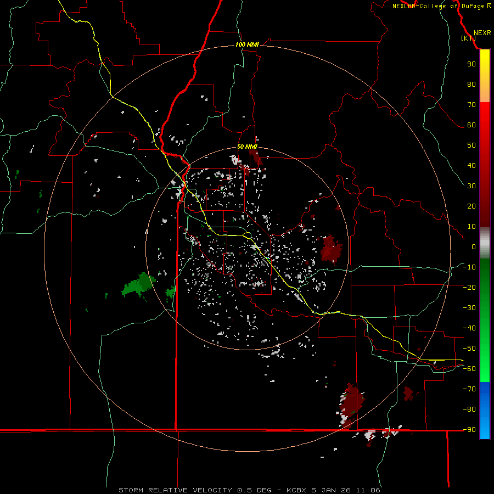This screenshot has width=494, height=494.
Task: Click the NEXR label above the color scale
Action: pos(482,33)
